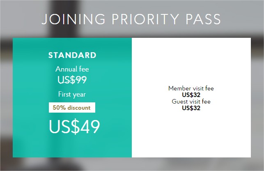Image resolution: width=264 pixels, height=171 pixels.
Task: Click the word JOINING in the heading
Action: coord(73,19)
